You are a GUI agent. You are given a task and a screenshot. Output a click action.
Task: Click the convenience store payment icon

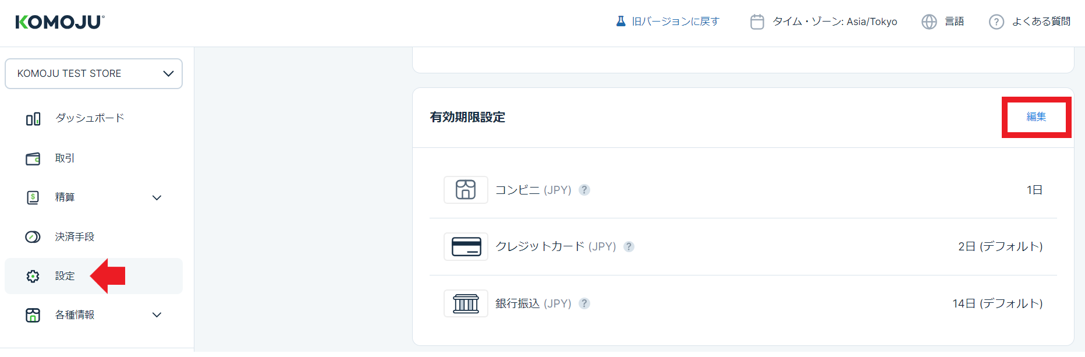[466, 190]
